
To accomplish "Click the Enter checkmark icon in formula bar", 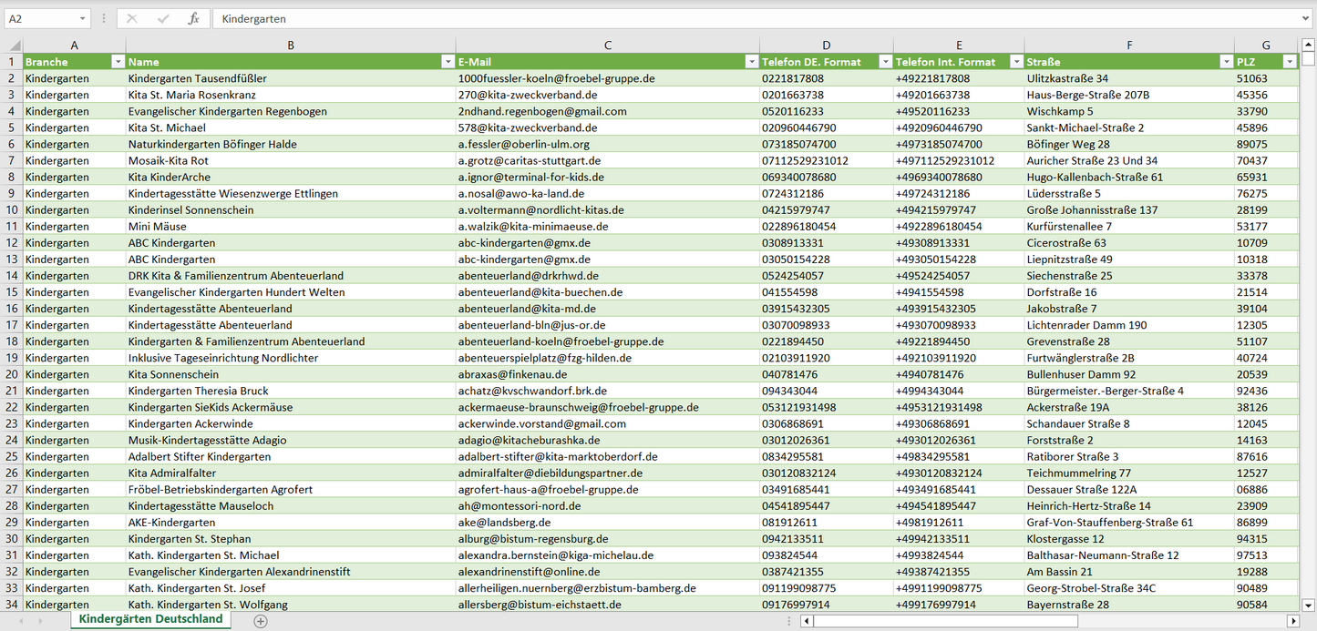I will tap(163, 18).
